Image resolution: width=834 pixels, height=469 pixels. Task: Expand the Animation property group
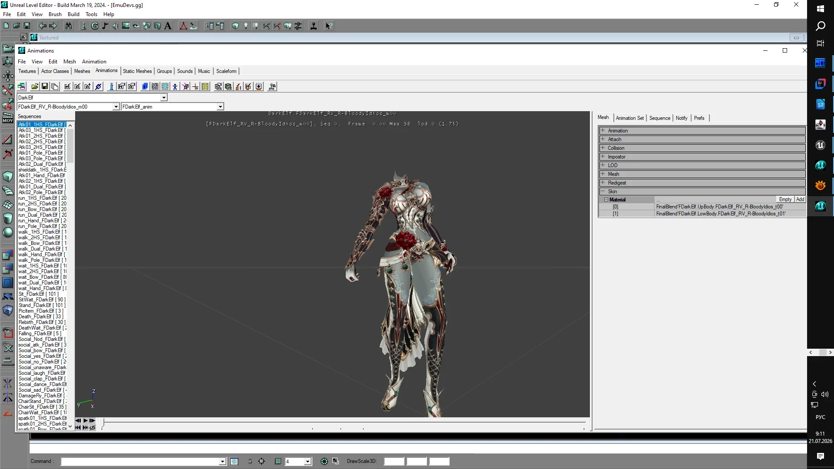(602, 130)
